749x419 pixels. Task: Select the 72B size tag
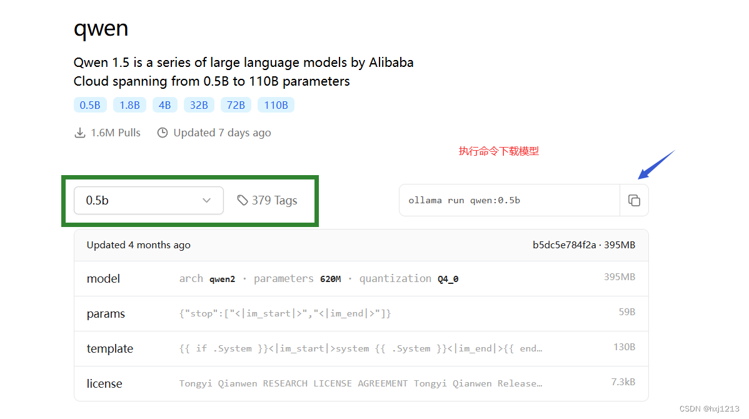236,105
